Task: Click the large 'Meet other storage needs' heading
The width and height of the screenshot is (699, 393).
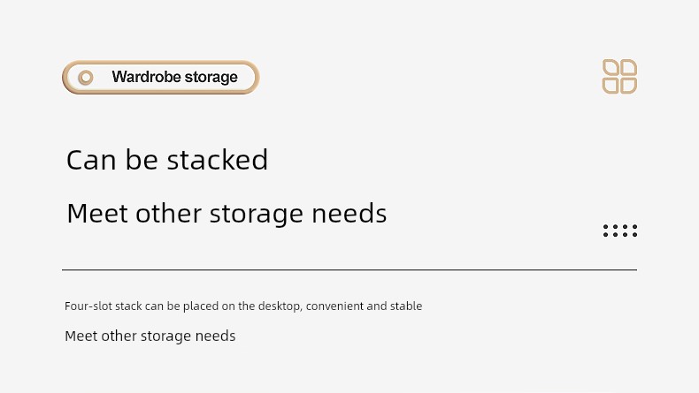Action: pos(227,214)
